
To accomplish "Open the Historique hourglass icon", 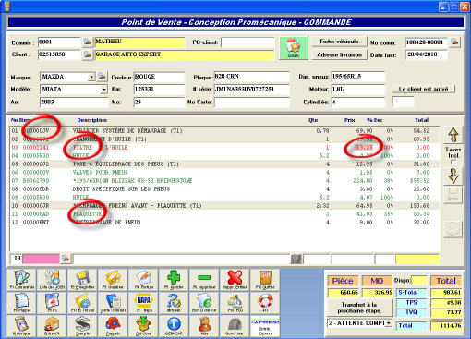I will coord(21,326).
